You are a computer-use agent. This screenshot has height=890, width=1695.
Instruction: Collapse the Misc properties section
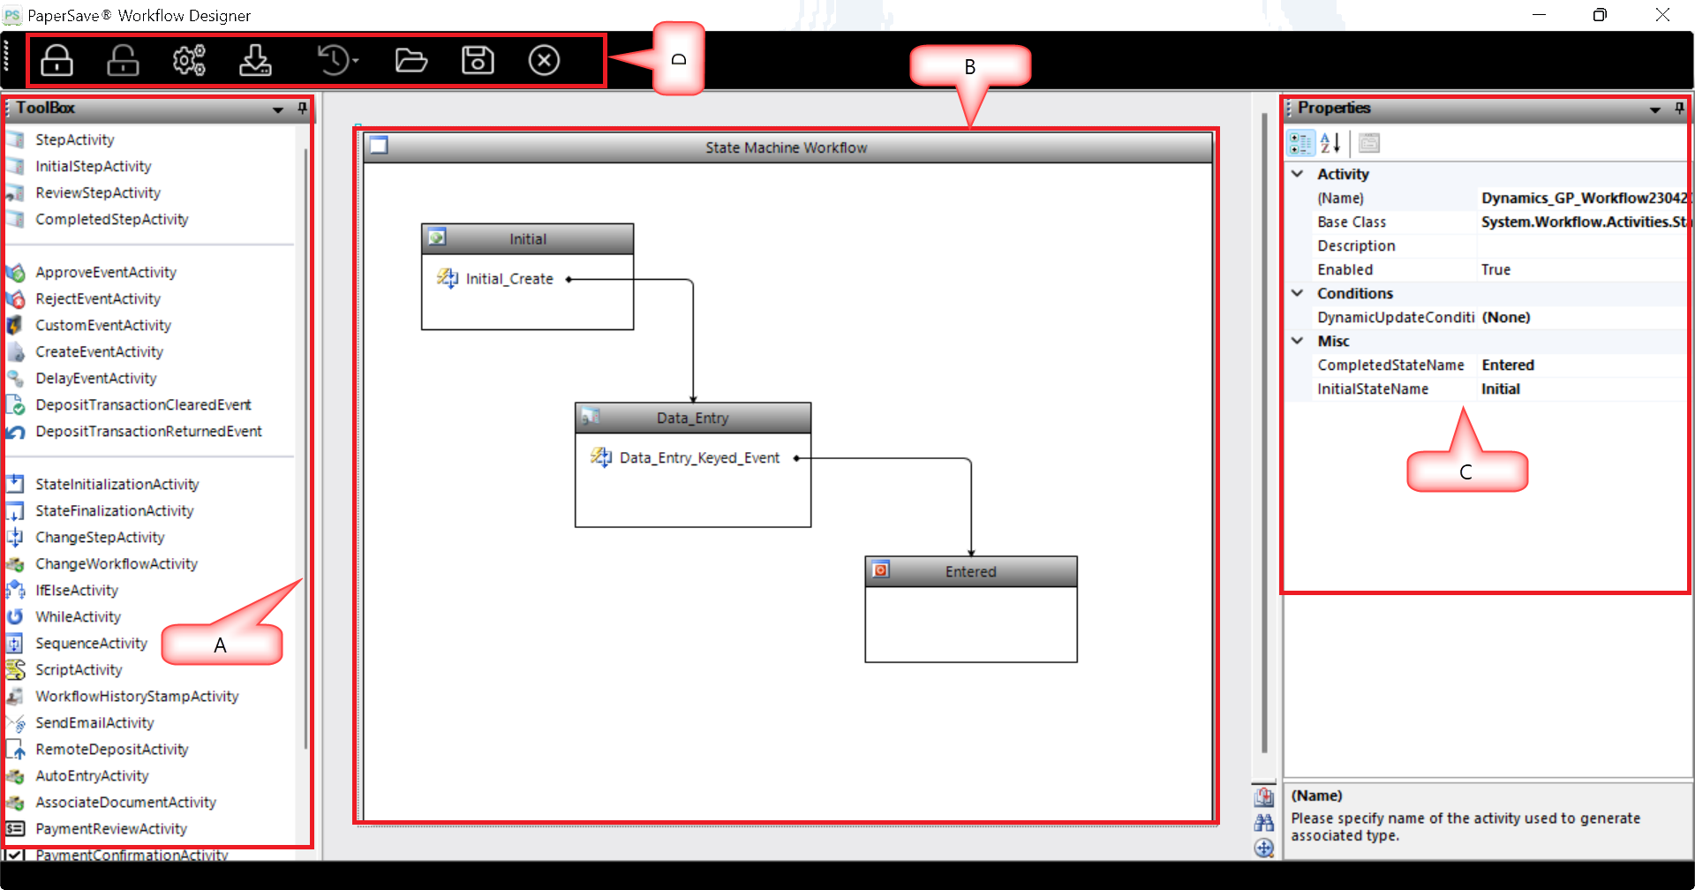(1297, 341)
